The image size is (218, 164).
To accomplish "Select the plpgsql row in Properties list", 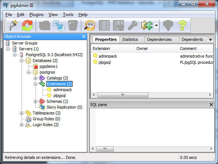I will tap(152, 62).
